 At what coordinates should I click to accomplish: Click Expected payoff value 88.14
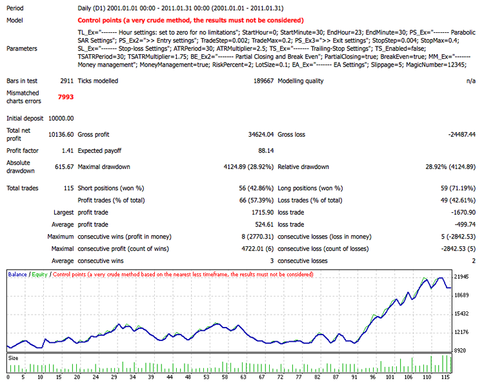pyautogui.click(x=266, y=151)
